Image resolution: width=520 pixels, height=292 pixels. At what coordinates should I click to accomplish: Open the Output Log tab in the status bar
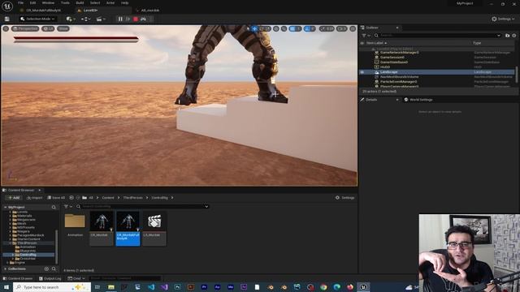[50, 278]
